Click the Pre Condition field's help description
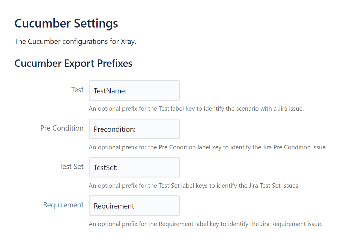 208,147
